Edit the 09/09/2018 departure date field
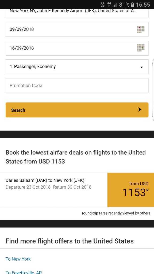 [x=77, y=29]
